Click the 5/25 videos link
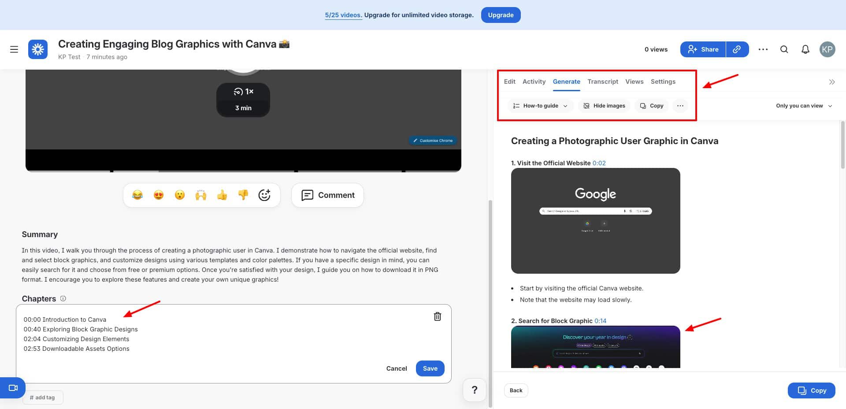 (x=343, y=15)
